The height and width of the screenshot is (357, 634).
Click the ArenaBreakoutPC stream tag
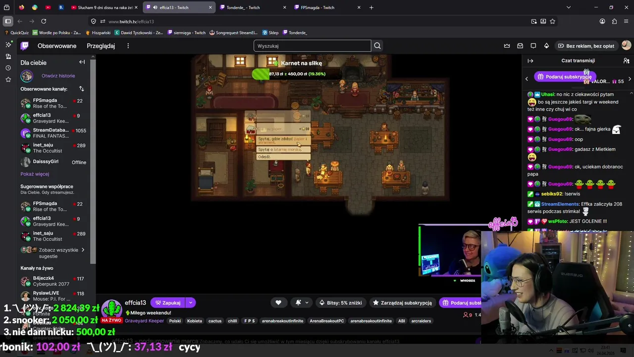point(327,321)
